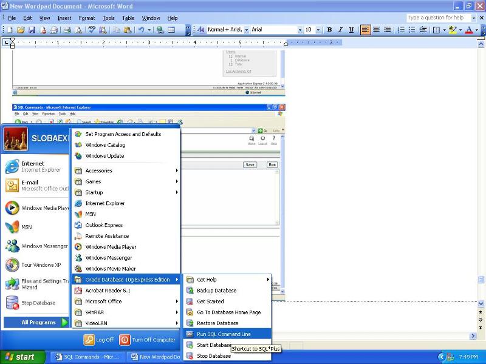Click the Insert Table toolbar icon

click(x=171, y=30)
